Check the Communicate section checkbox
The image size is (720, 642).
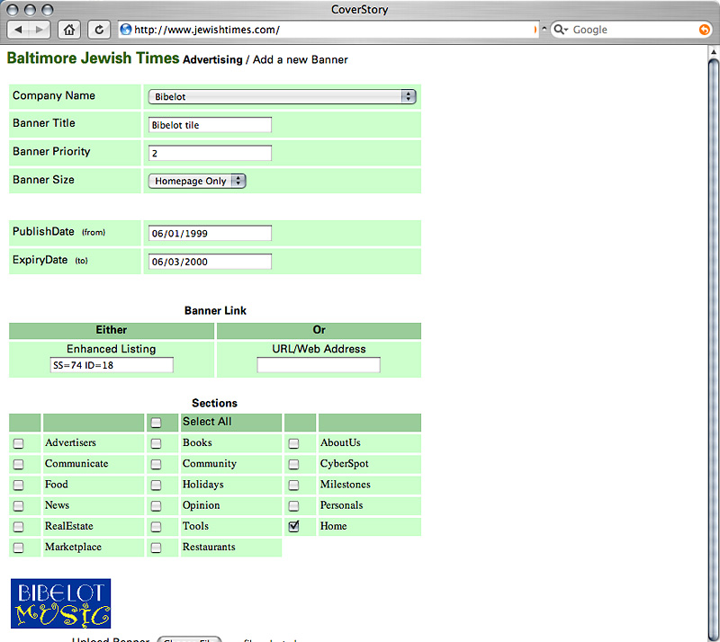(18, 464)
